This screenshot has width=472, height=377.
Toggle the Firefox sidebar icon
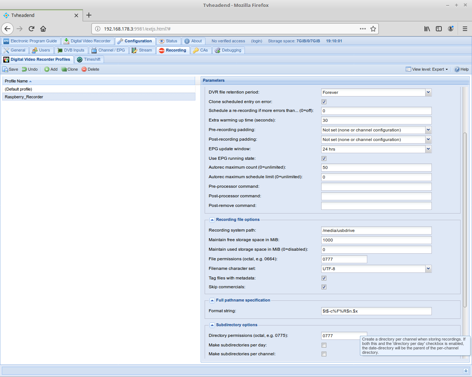(x=439, y=29)
